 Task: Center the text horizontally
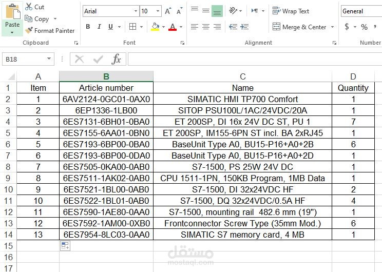[206, 27]
